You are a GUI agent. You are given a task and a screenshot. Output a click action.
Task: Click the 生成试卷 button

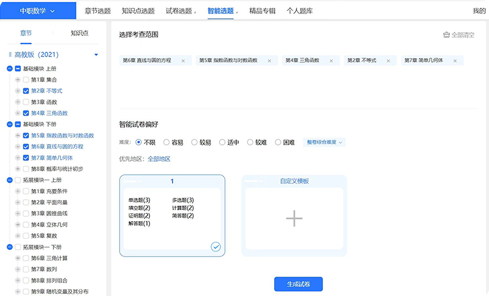coord(298,284)
